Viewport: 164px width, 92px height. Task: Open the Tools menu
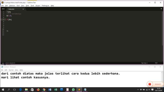point(32,6)
